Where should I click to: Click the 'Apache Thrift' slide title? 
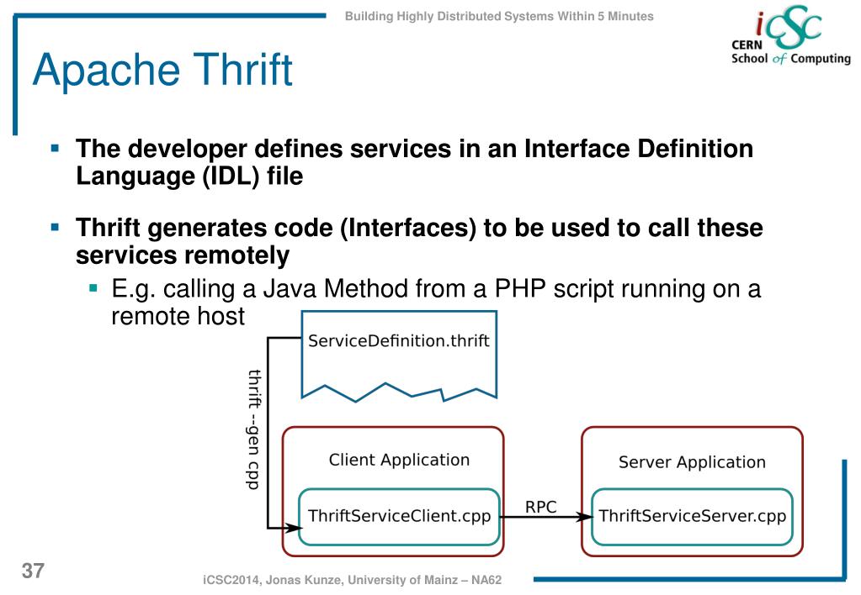pos(162,70)
